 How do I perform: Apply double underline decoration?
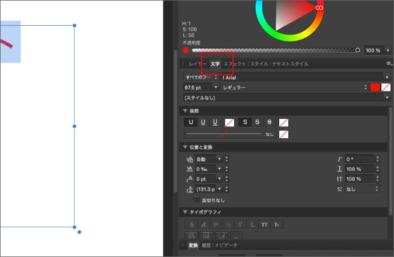[x=203, y=122]
